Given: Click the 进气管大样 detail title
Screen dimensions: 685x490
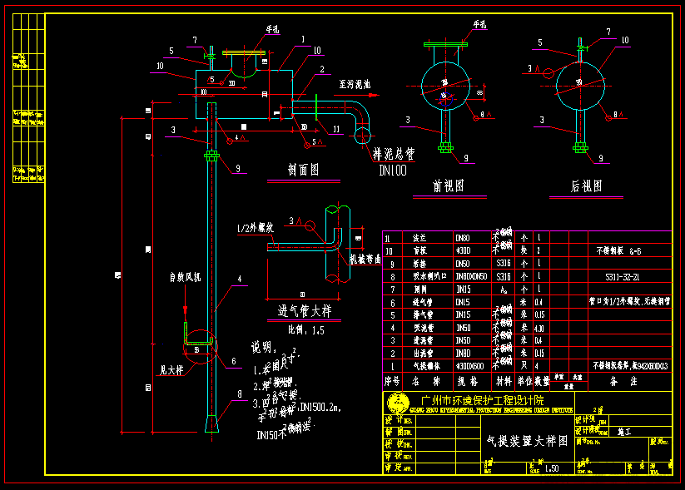Looking at the screenshot, I should coord(305,311).
